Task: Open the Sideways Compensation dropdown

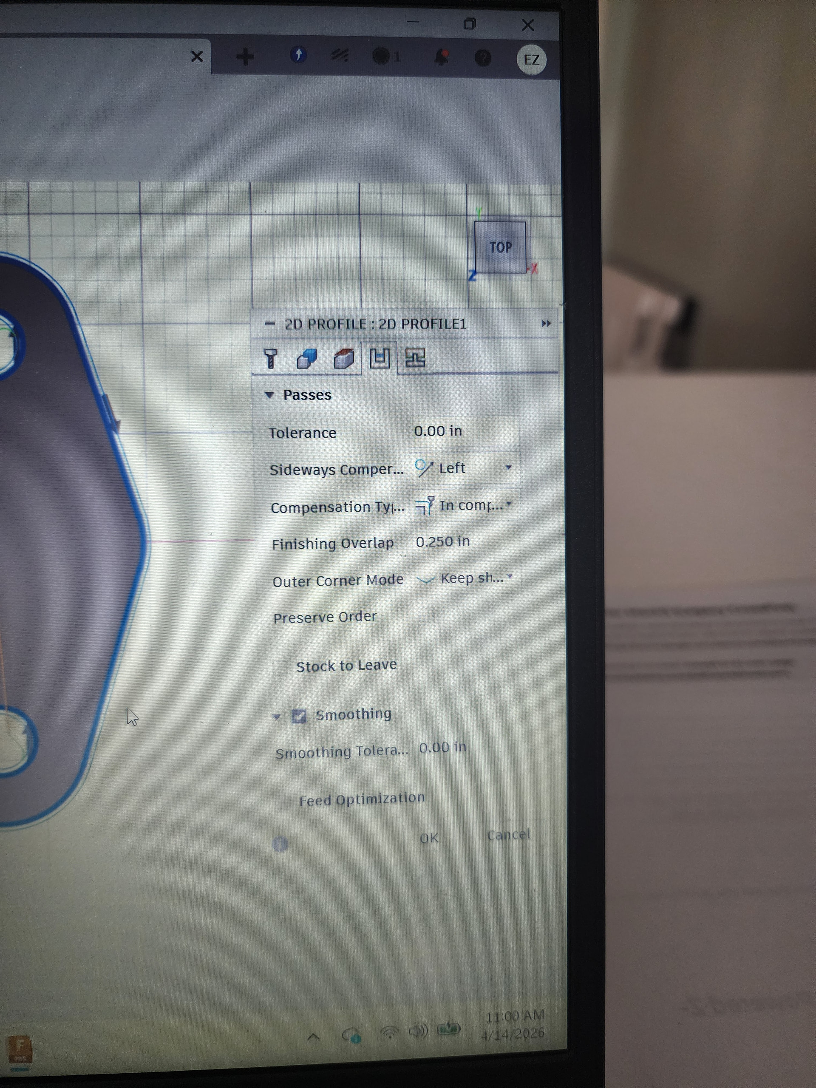Action: coord(465,468)
